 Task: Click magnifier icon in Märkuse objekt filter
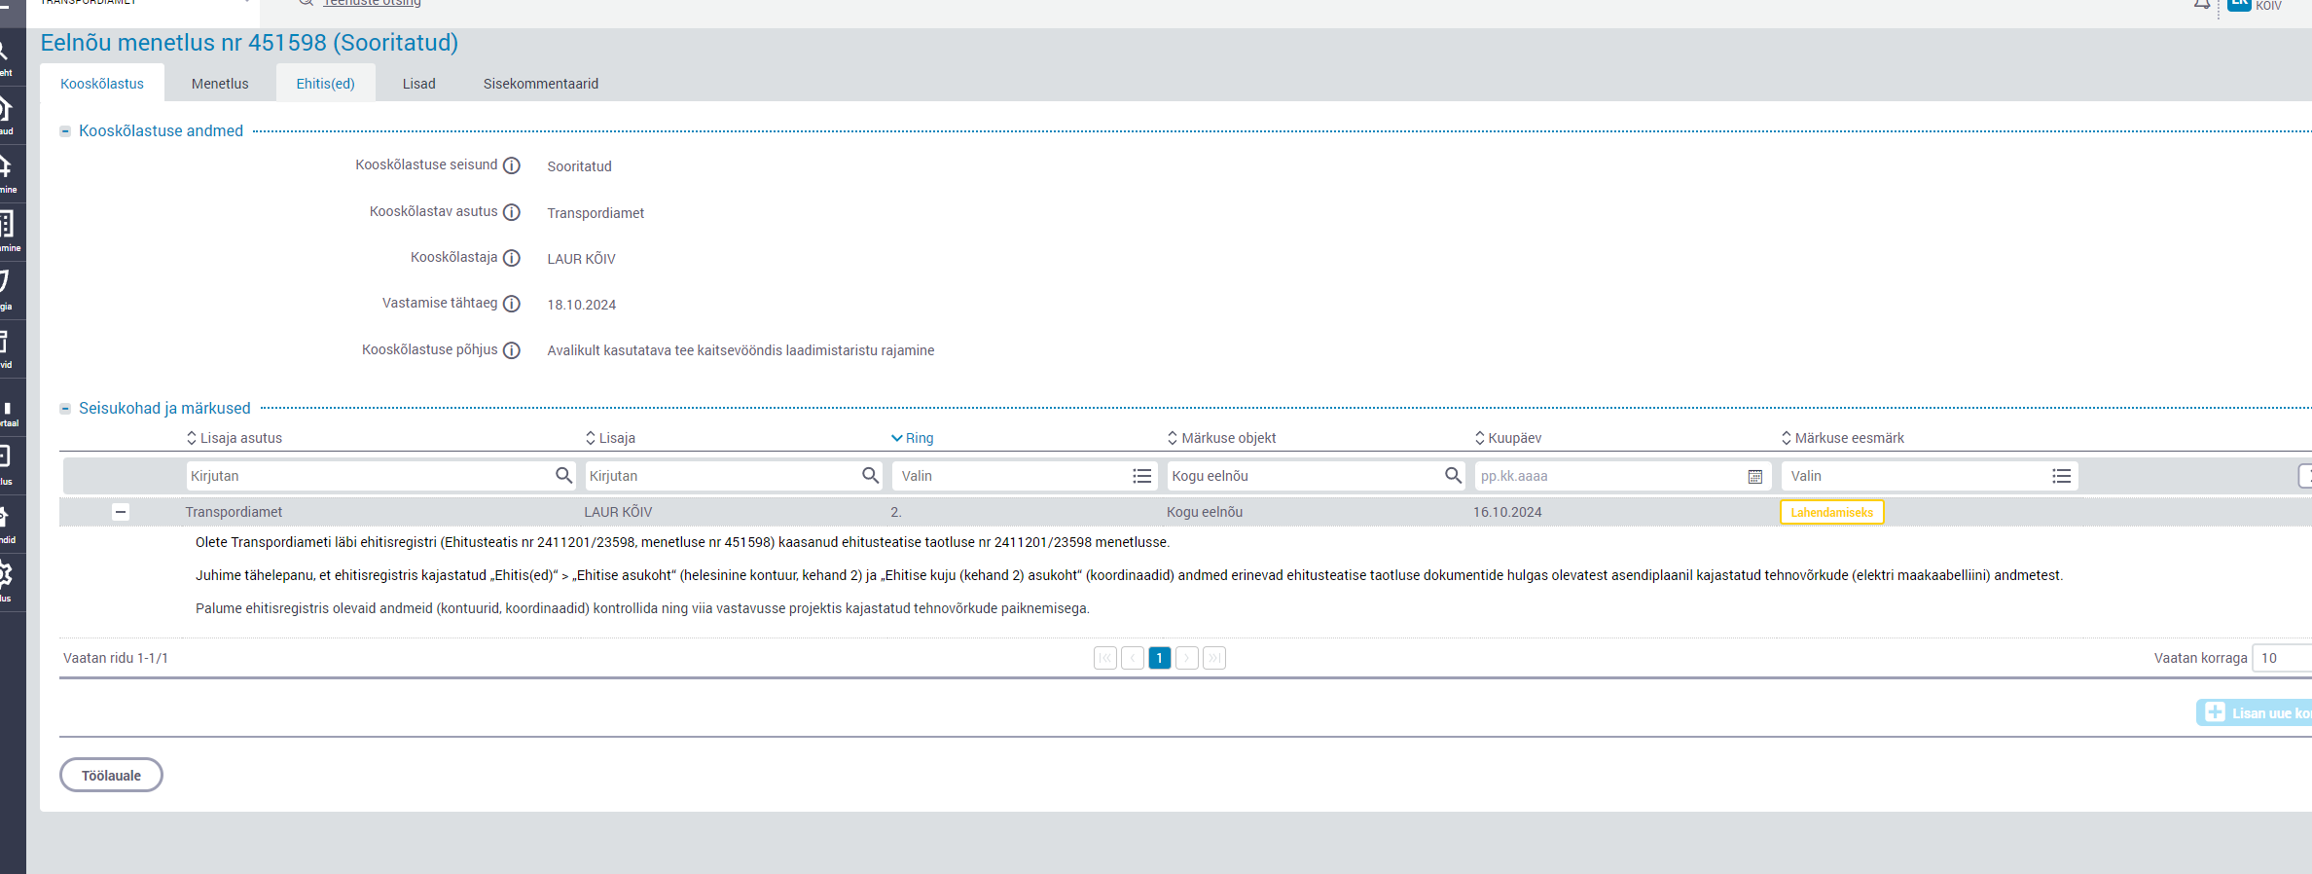click(1453, 475)
